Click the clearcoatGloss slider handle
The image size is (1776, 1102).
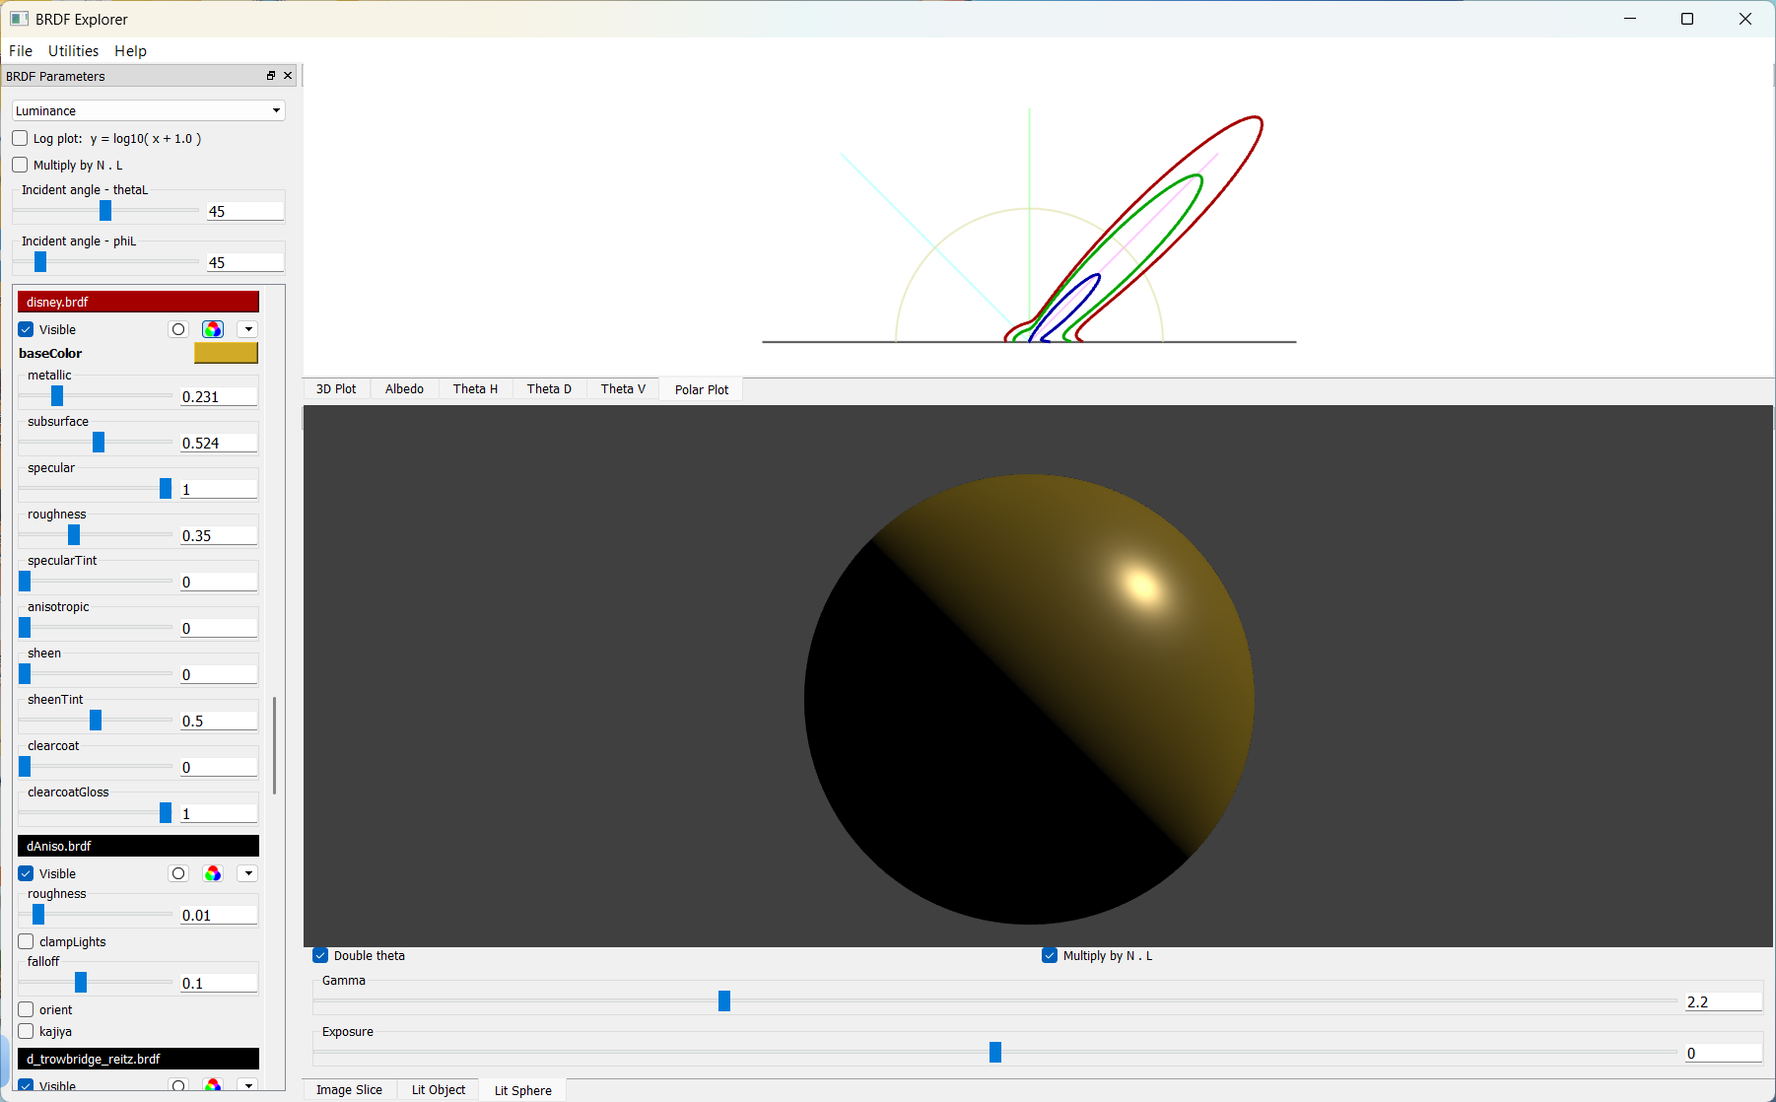pos(166,813)
